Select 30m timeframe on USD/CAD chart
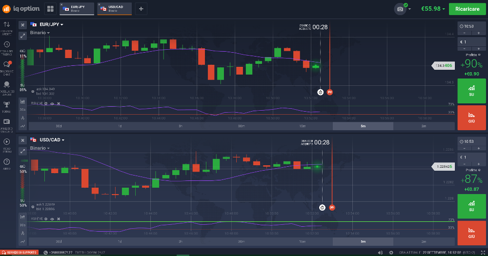Viewport: 488px width, 256px height. (x=242, y=241)
